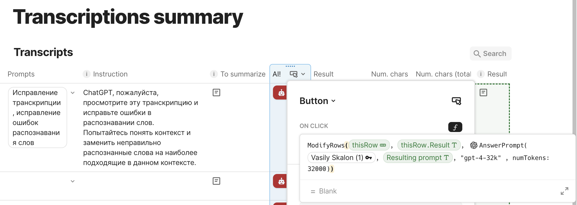Click the Search field in Transcripts table

[491, 53]
